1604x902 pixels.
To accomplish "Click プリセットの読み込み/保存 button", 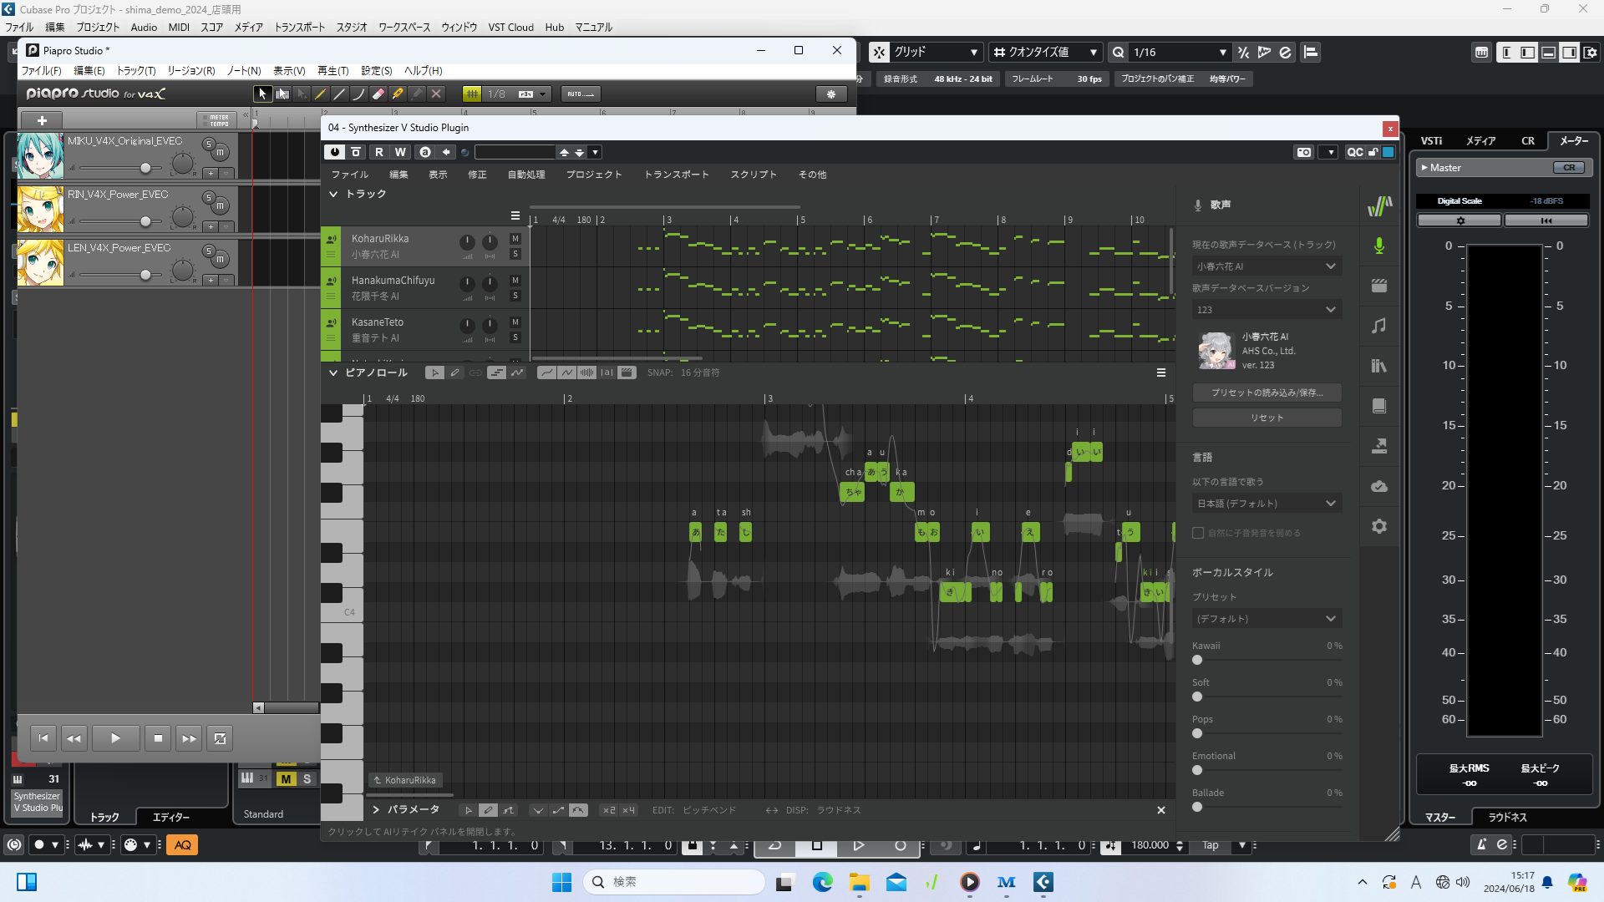I will tap(1266, 393).
